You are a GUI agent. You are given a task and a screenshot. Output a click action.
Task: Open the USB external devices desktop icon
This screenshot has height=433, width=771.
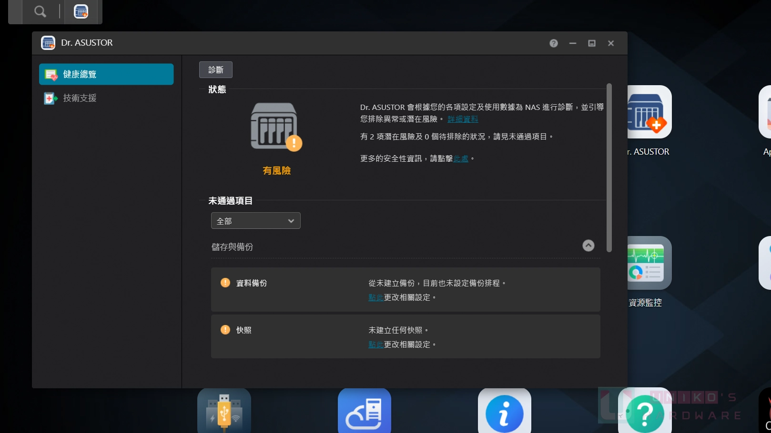(224, 411)
